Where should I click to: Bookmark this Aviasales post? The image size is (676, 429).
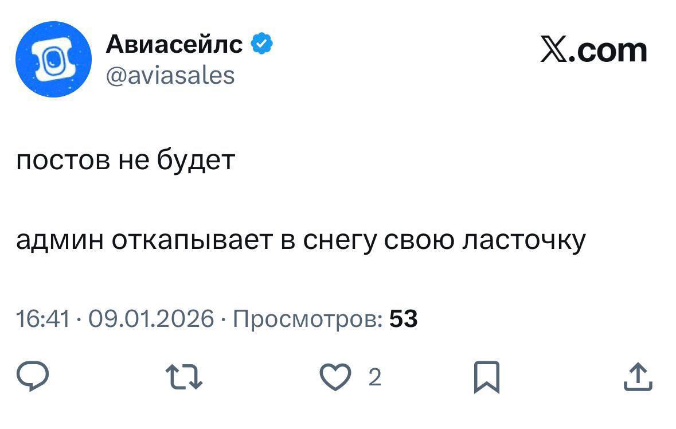click(x=487, y=378)
